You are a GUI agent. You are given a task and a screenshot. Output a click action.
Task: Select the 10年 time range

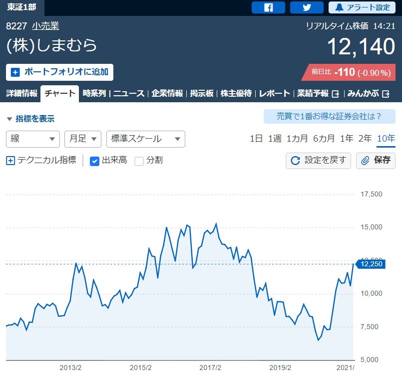[x=386, y=139]
